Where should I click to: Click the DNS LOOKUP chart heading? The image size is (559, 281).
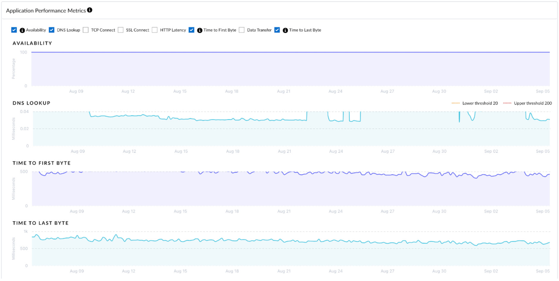pyautogui.click(x=32, y=103)
